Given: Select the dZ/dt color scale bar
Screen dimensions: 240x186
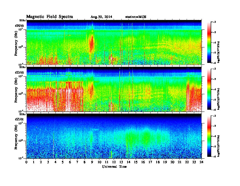Looking at the screenshot, I should 209,136.
